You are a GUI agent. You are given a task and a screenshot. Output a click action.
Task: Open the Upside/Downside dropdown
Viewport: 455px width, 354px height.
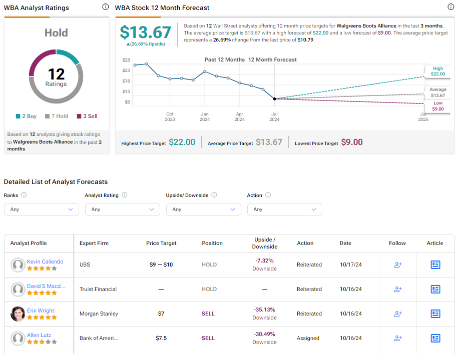[203, 209]
